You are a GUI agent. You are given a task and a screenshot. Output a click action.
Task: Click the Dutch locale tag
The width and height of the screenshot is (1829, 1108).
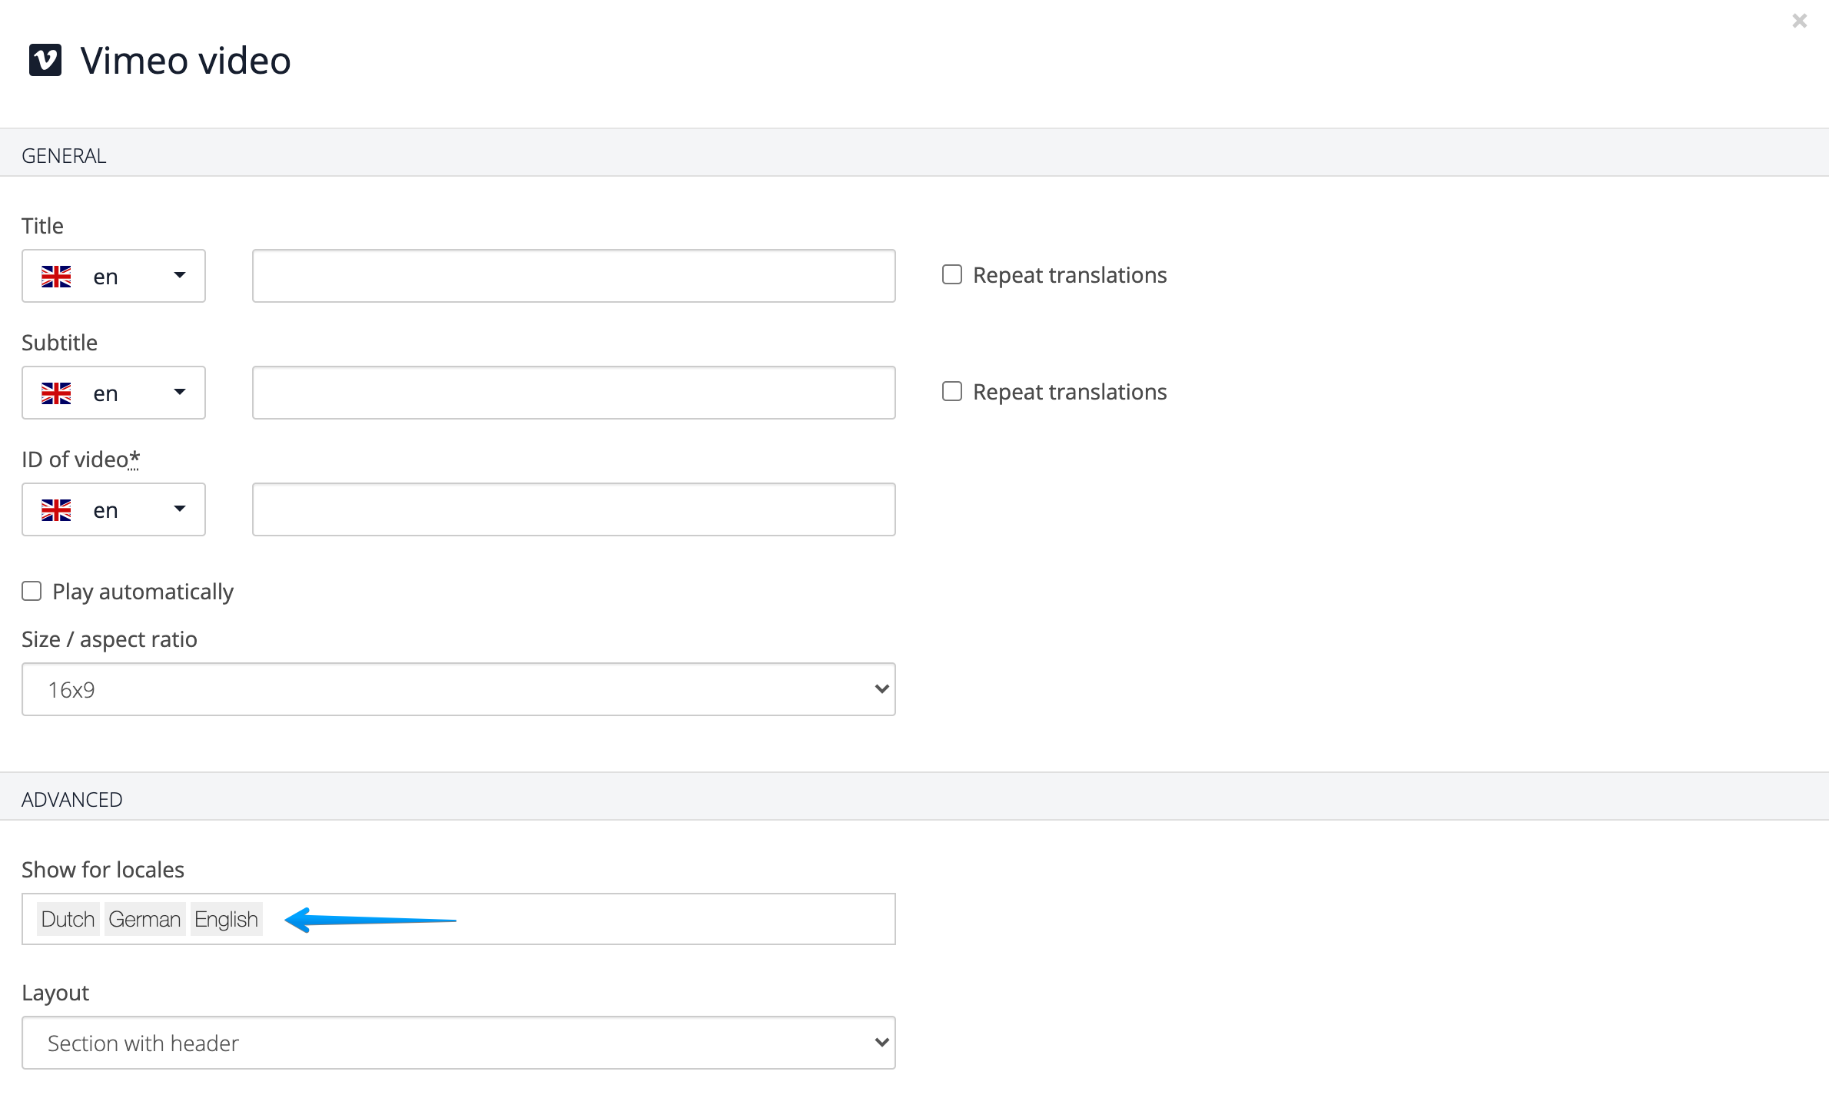(68, 919)
